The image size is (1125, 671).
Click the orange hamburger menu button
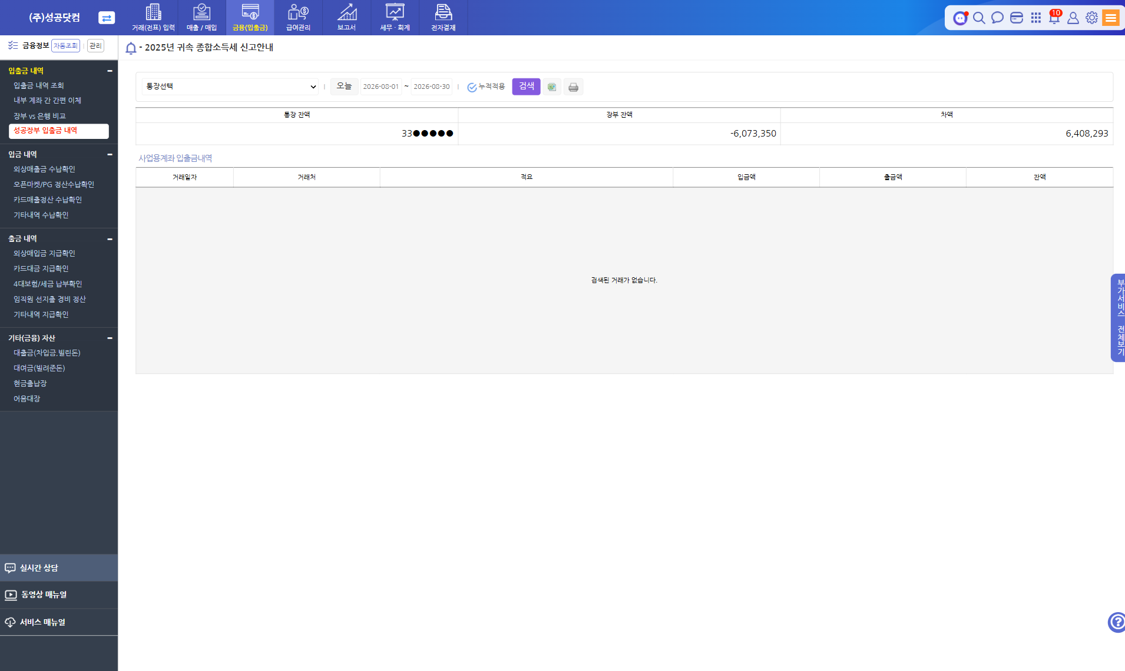pyautogui.click(x=1111, y=18)
